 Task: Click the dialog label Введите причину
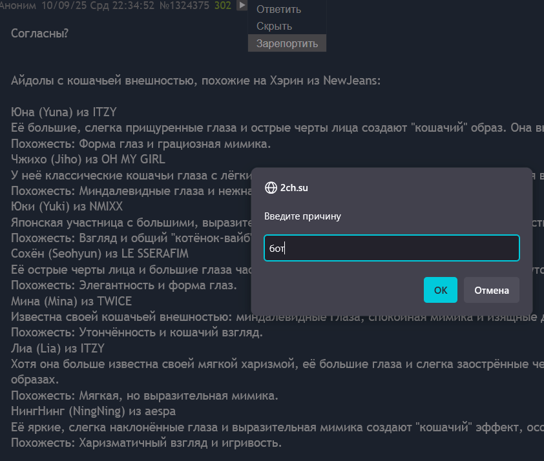302,216
